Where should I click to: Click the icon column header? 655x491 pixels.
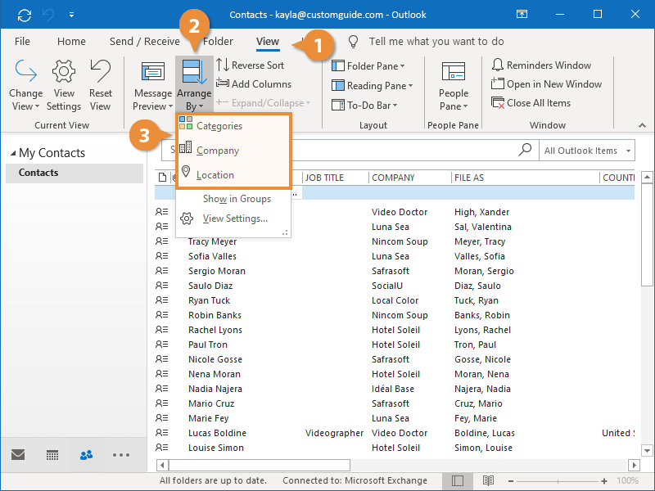[x=162, y=178]
